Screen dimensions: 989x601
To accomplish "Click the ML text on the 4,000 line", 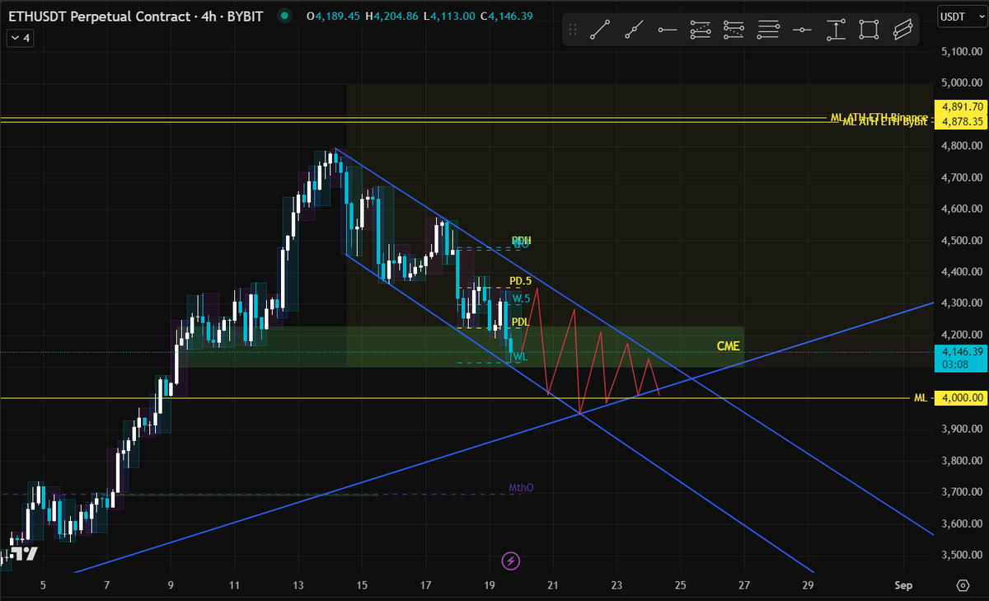I will click(x=921, y=397).
